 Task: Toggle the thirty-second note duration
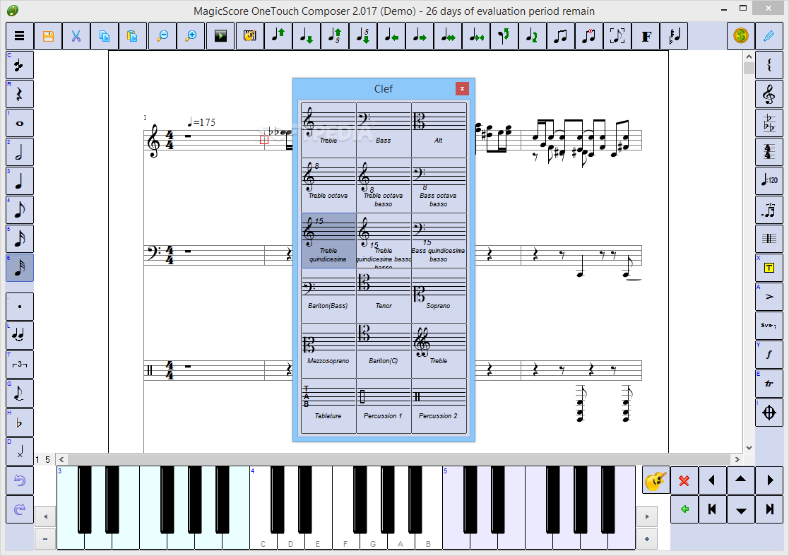[x=20, y=268]
